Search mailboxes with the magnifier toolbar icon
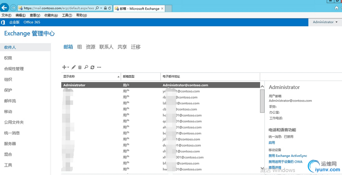This screenshot has width=342, height=175. coord(86,67)
